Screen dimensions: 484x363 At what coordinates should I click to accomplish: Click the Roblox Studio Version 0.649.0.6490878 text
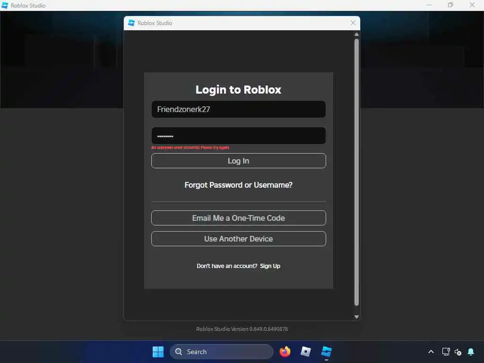[242, 329]
